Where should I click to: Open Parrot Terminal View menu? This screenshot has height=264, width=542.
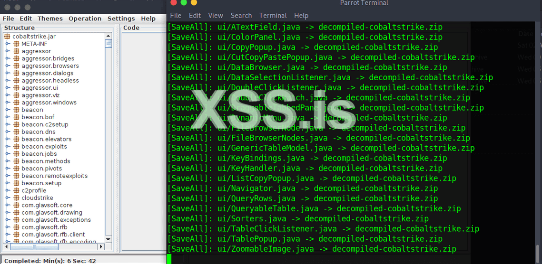point(216,16)
